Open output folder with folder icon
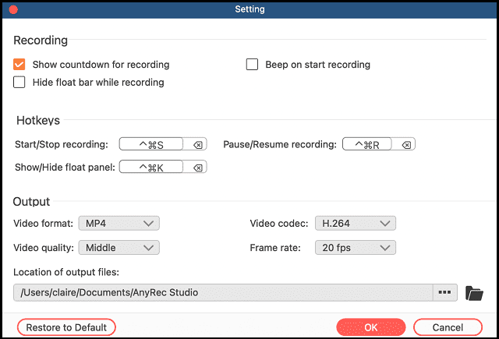Viewport: 499px width, 339px height. 474,293
